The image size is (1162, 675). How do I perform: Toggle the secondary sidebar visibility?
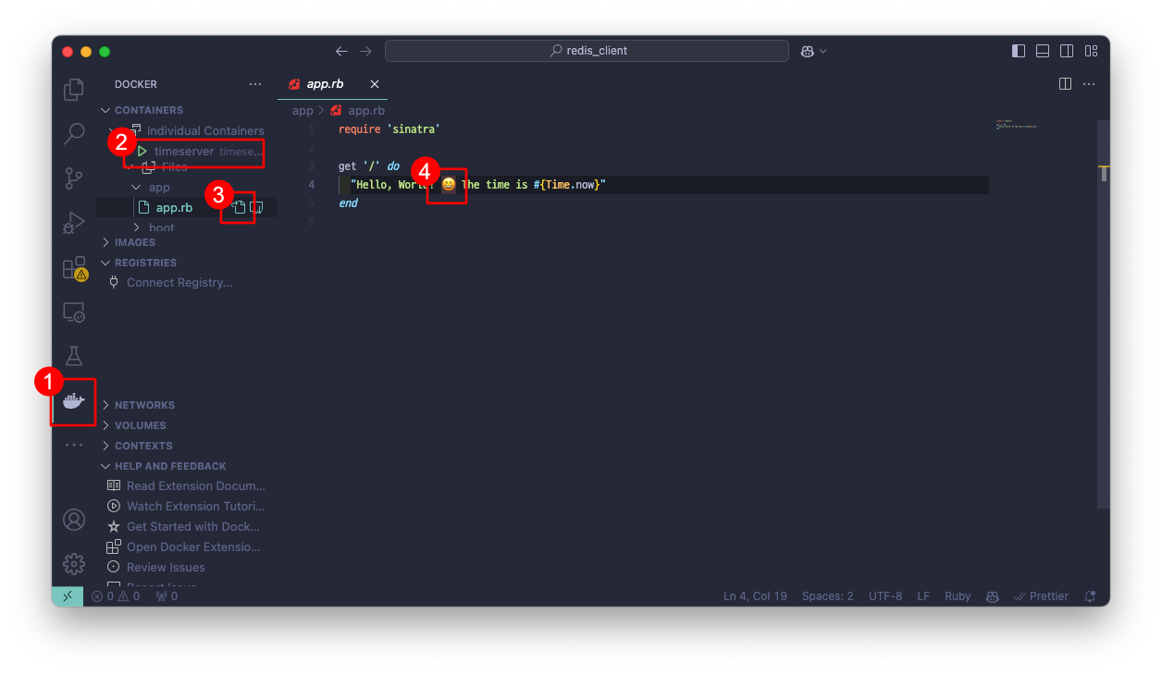click(1067, 51)
